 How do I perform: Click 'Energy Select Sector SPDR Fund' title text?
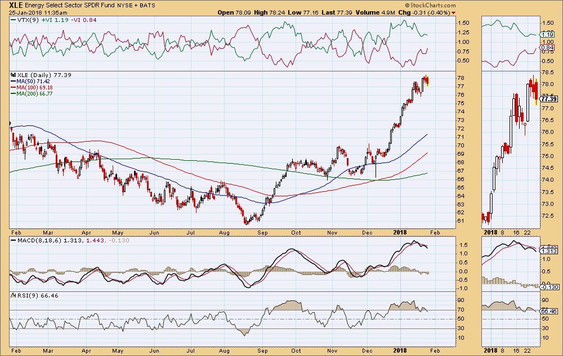point(69,6)
